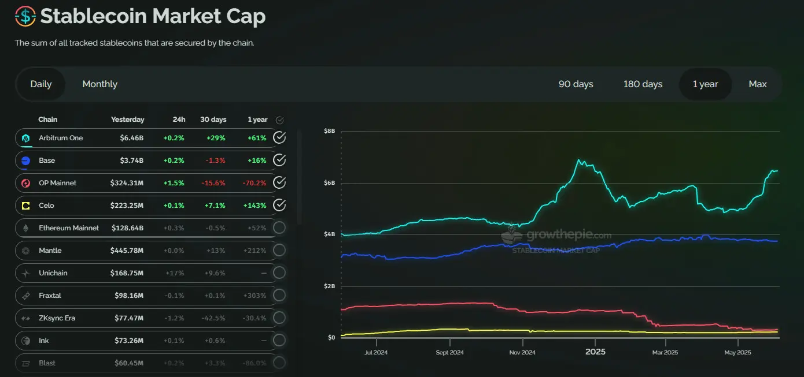Image resolution: width=804 pixels, height=377 pixels.
Task: Click the Base chain logo
Action: point(25,160)
